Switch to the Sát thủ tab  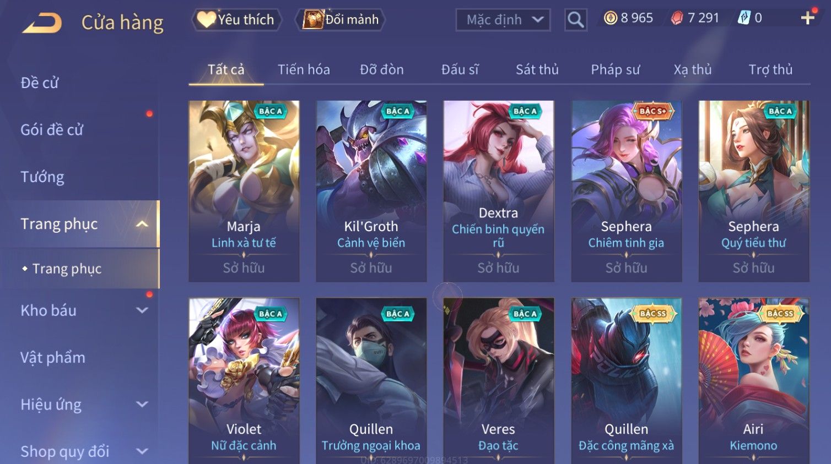(537, 69)
